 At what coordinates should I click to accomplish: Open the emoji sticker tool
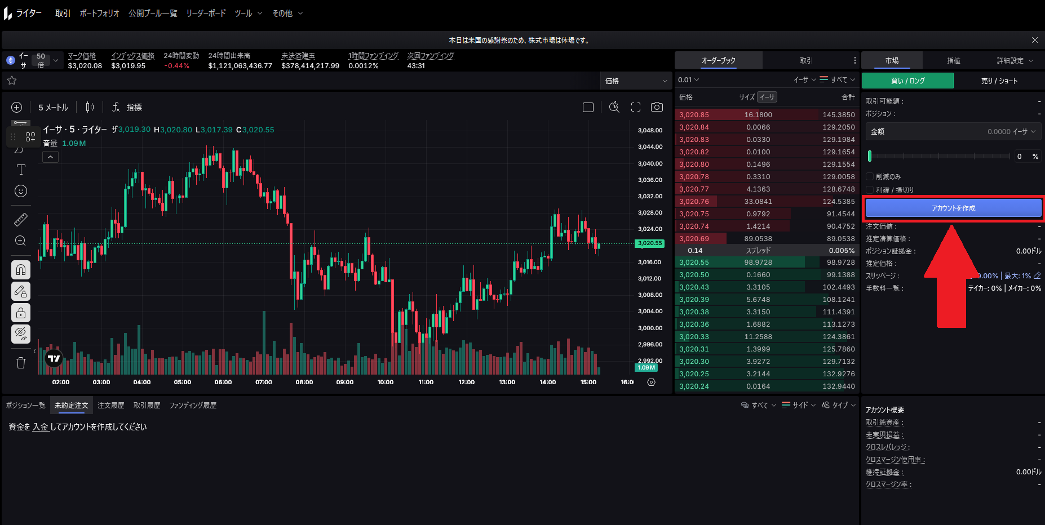21,192
